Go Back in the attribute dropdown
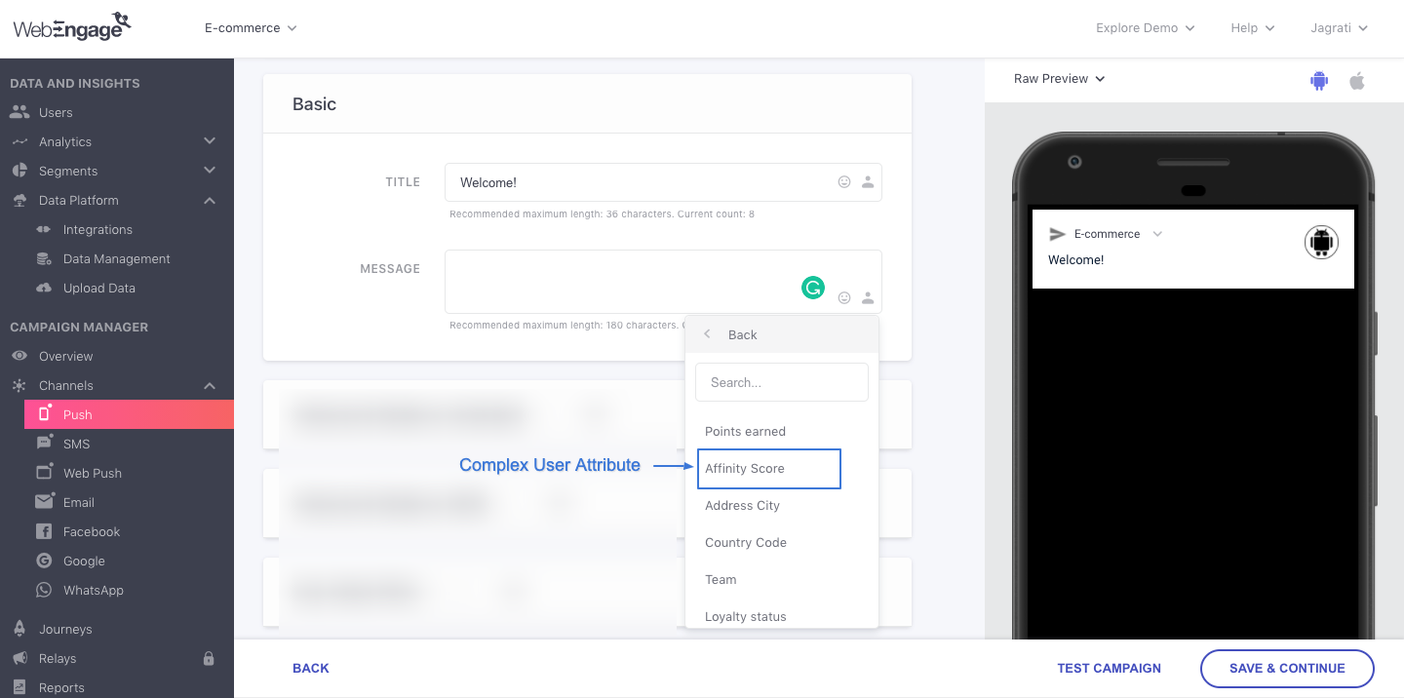Image resolution: width=1404 pixels, height=698 pixels. tap(782, 334)
